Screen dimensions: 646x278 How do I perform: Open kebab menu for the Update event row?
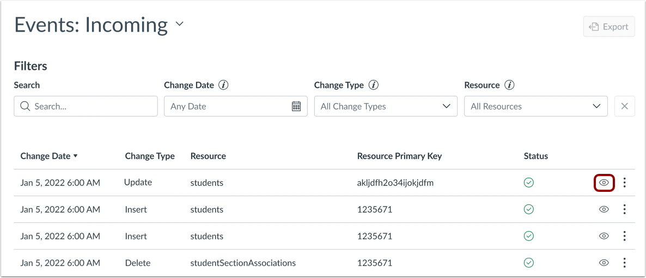(x=625, y=183)
